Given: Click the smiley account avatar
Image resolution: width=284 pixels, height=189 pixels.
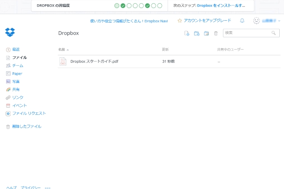Looking at the screenshot, I should click(257, 21).
